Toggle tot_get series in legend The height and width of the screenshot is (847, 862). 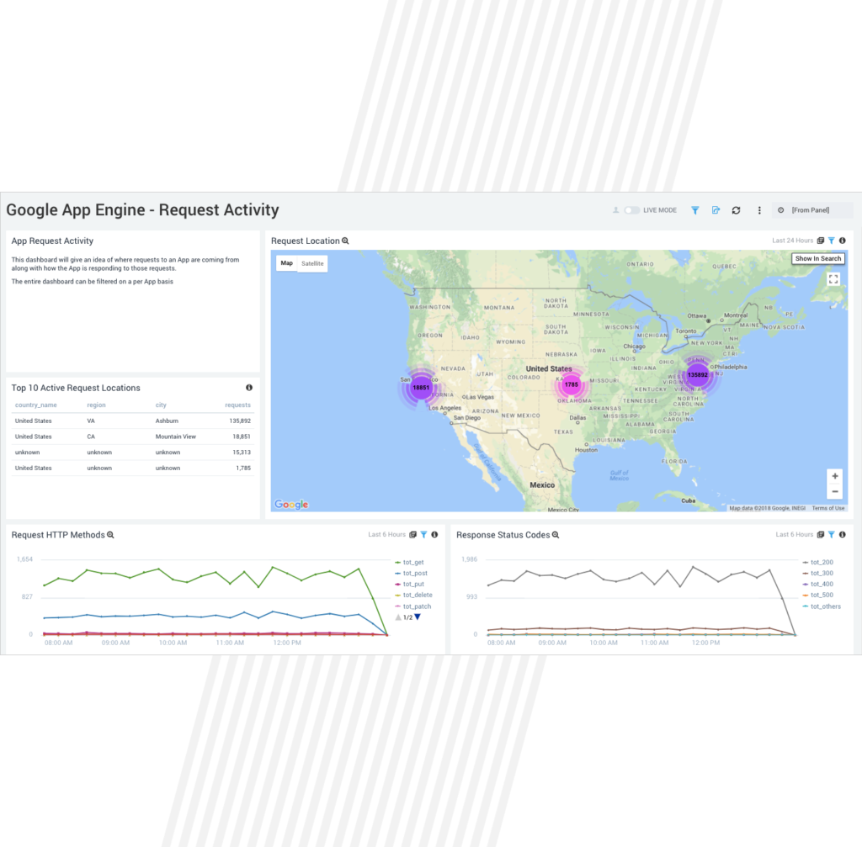click(x=410, y=563)
